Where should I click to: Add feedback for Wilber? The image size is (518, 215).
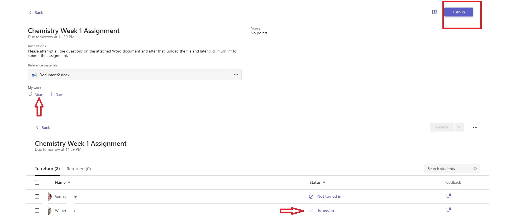coord(449,210)
